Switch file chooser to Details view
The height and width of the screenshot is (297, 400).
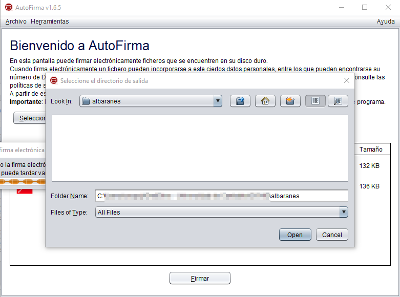pos(338,101)
